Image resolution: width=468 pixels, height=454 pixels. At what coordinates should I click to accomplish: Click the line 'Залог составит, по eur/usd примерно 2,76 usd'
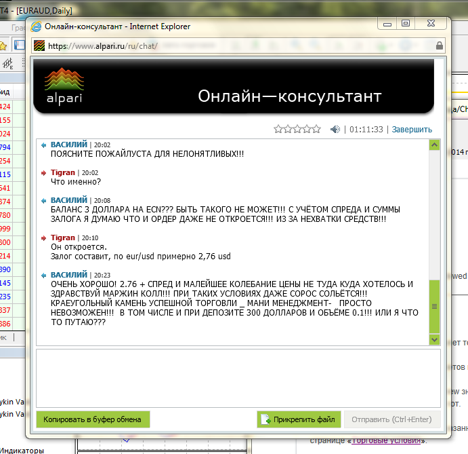141,257
